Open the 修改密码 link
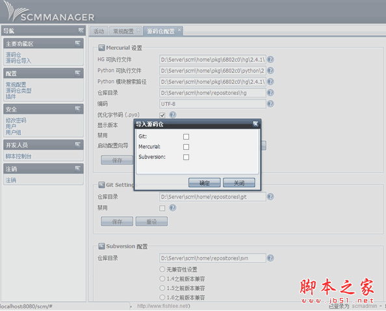 [16, 120]
